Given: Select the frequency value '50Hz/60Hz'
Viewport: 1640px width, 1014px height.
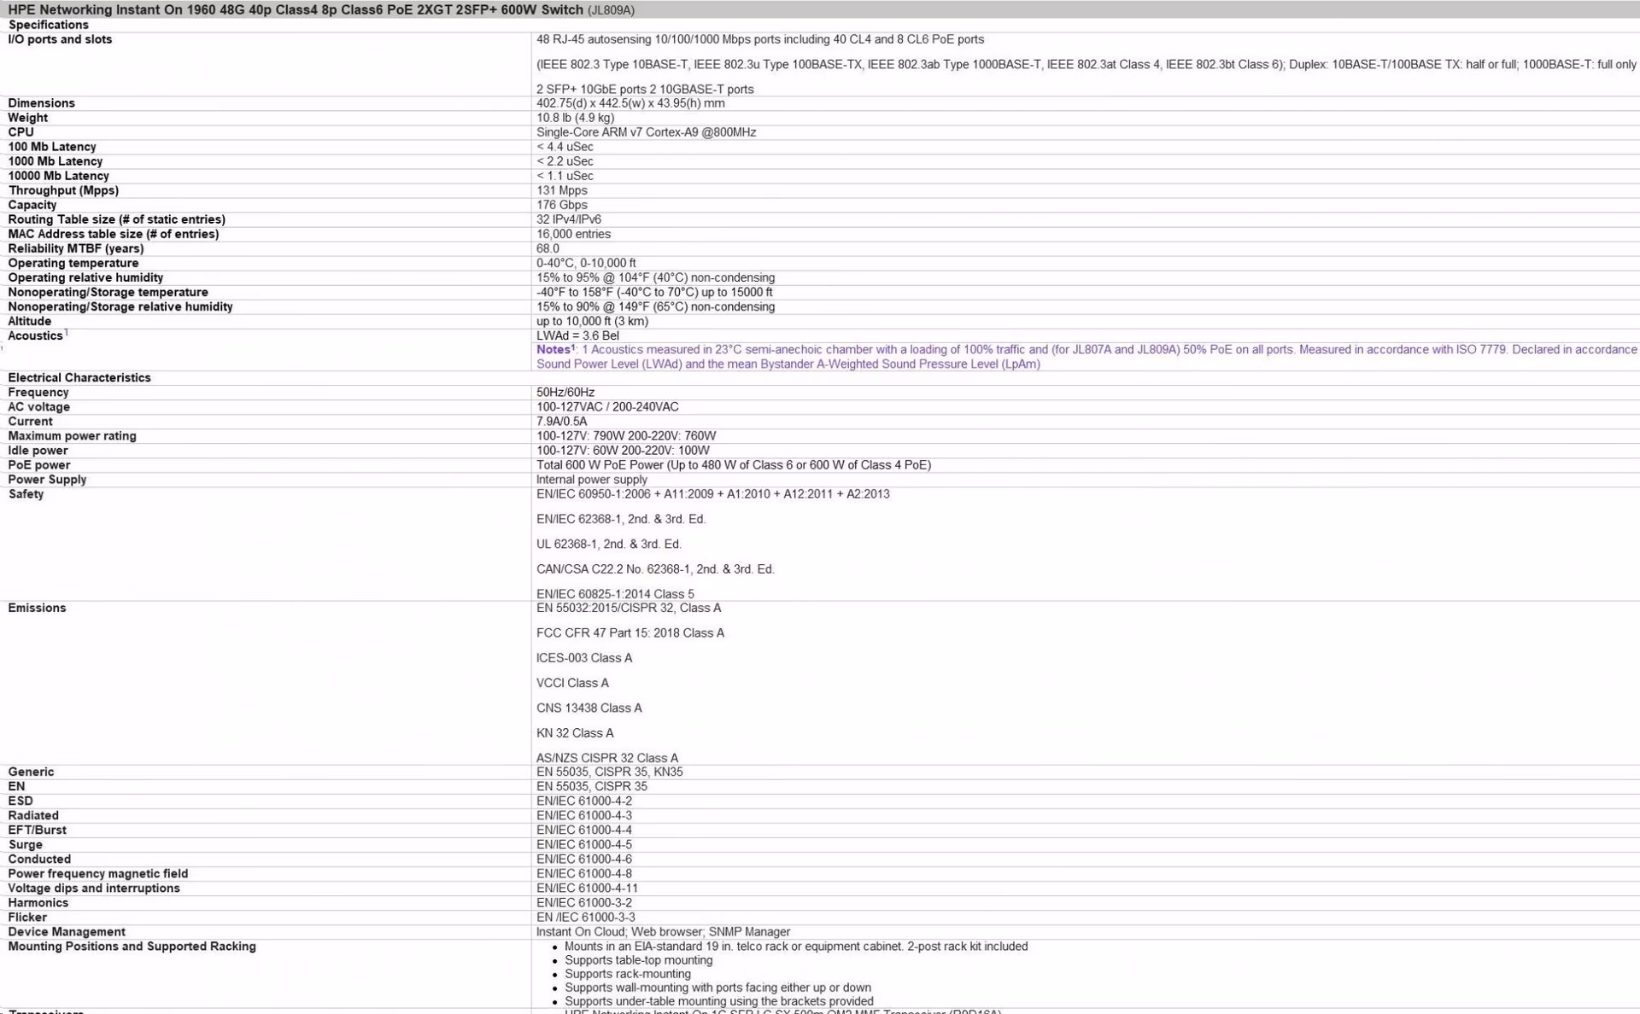Looking at the screenshot, I should point(565,393).
